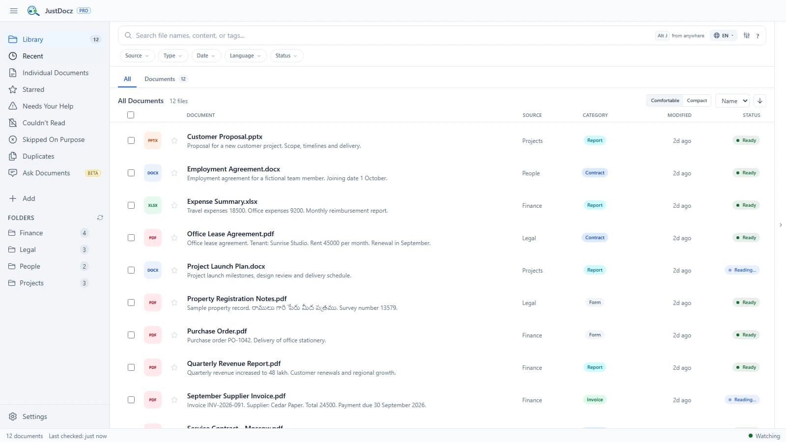
Task: Open the Name sort dropdown
Action: pyautogui.click(x=732, y=101)
